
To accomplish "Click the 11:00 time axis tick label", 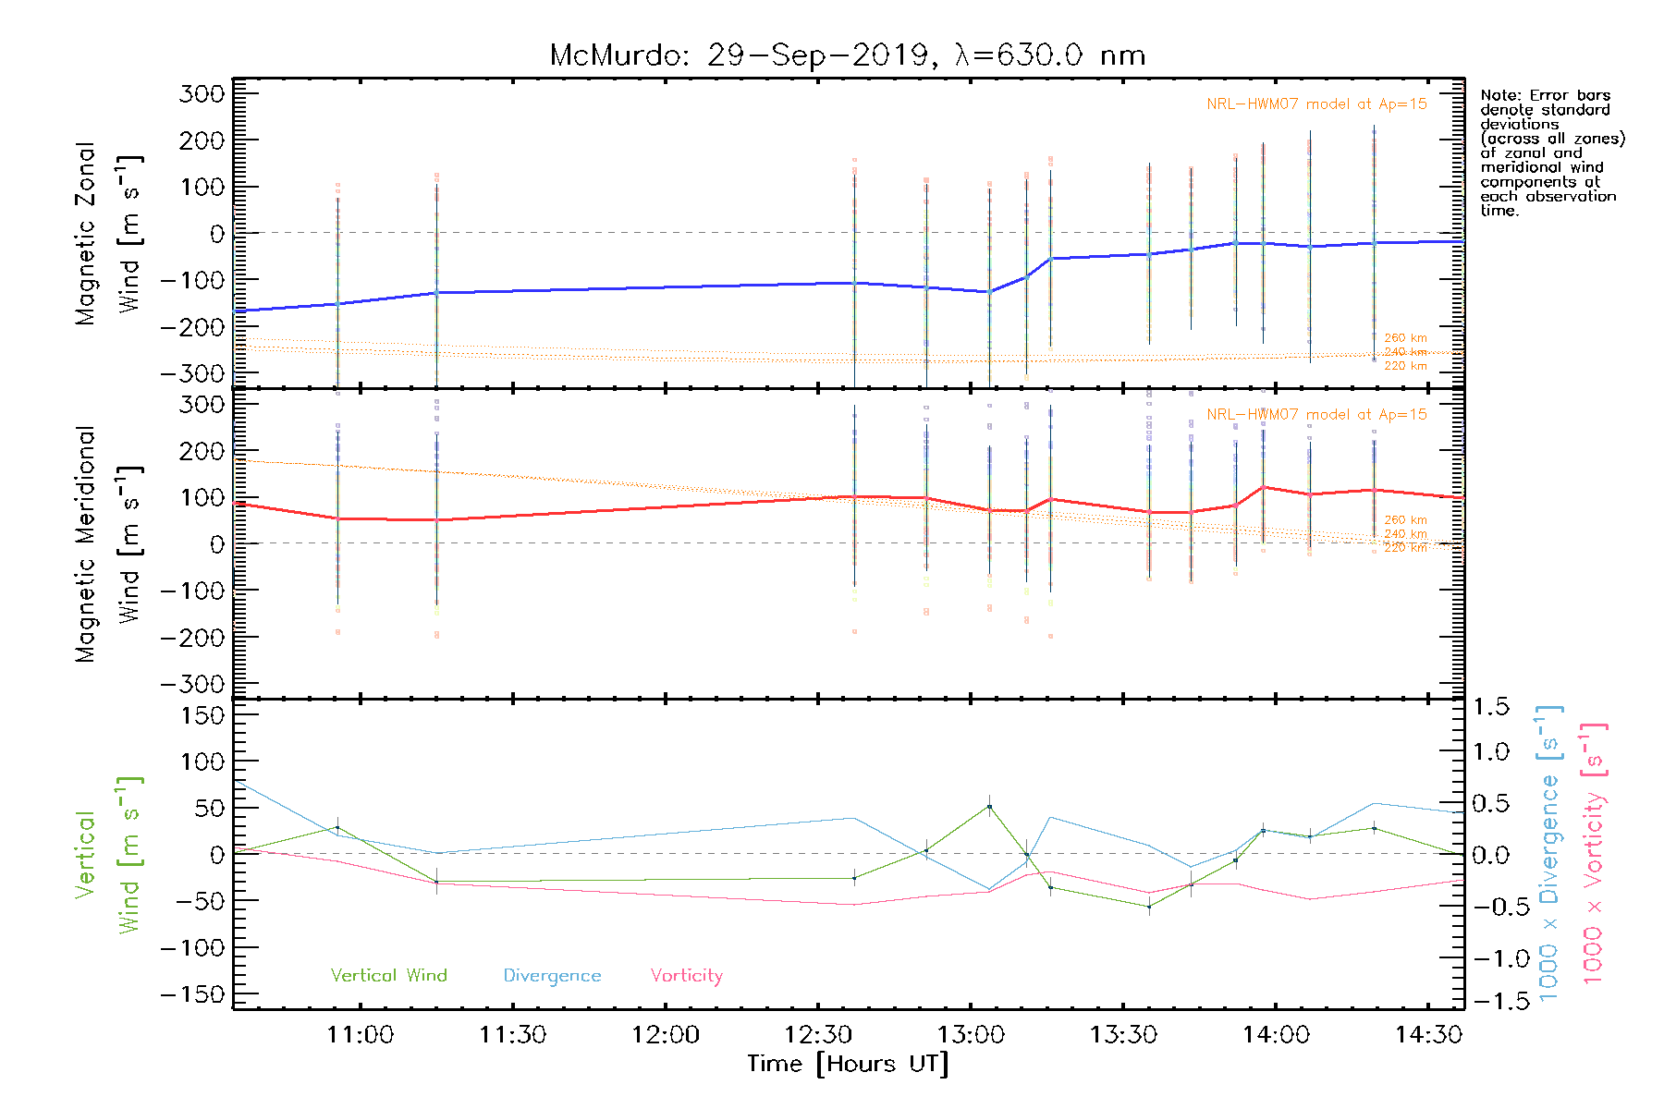I will point(360,1035).
